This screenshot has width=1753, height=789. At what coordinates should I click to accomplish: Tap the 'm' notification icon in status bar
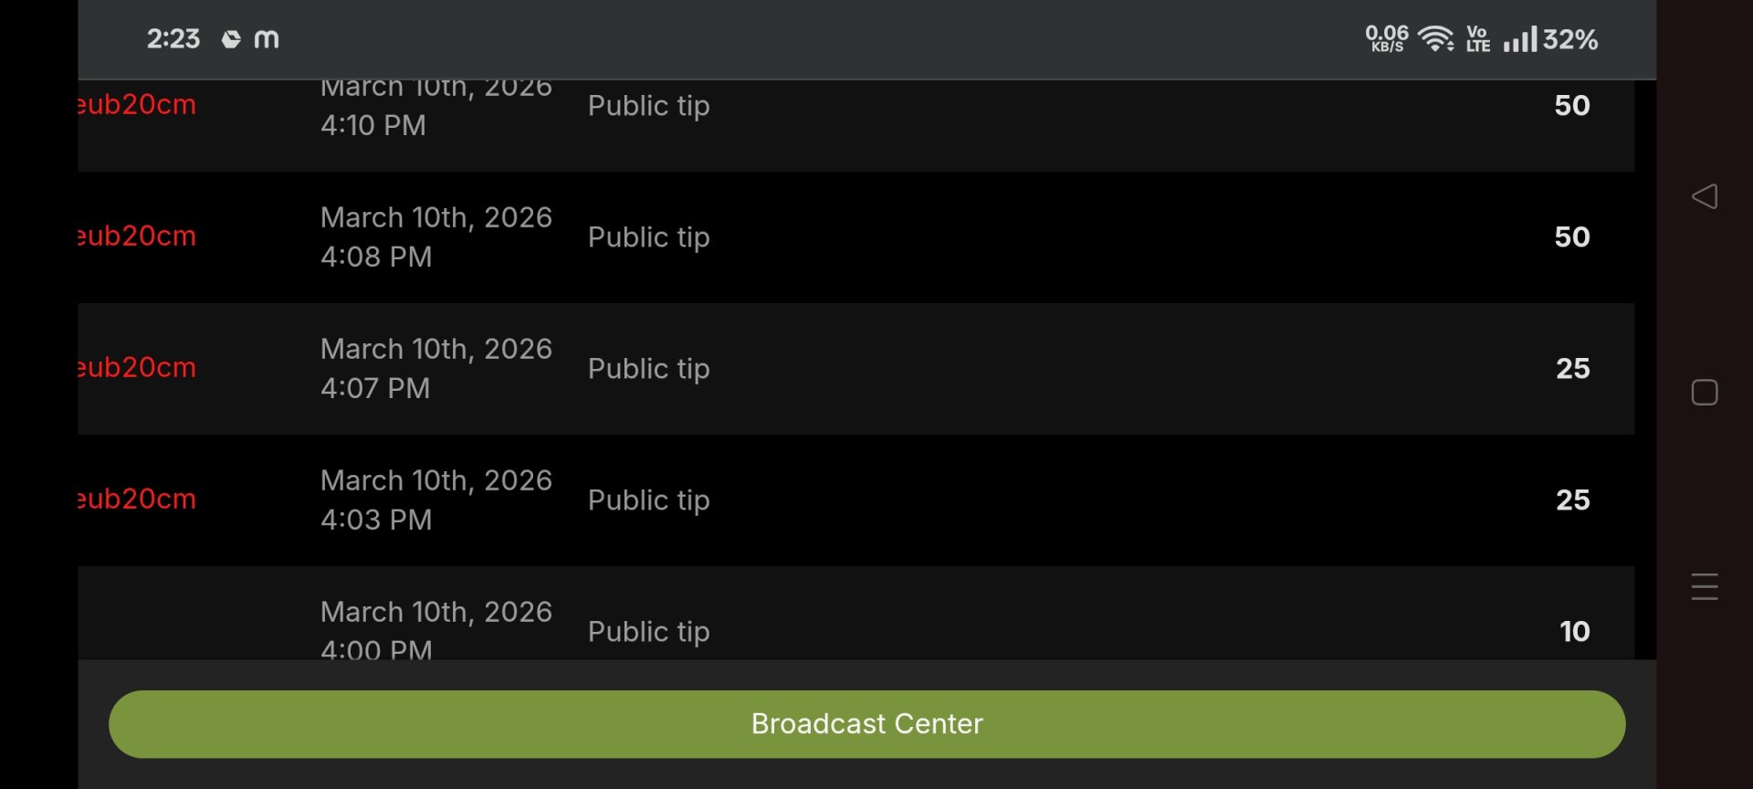pos(267,39)
